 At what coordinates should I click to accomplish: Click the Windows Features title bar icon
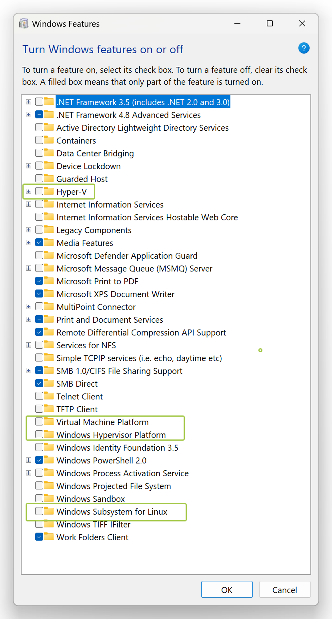[24, 24]
